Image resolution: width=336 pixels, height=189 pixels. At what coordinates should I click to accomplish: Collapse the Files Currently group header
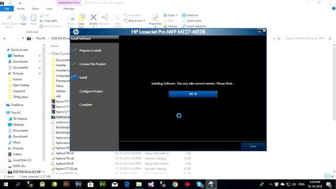pyautogui.click(x=49, y=54)
